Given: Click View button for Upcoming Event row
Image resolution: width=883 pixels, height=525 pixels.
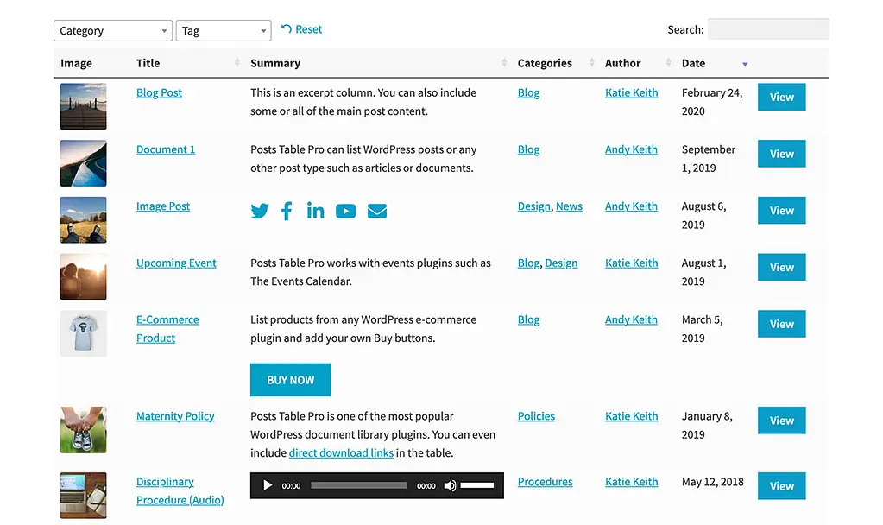Looking at the screenshot, I should click(782, 267).
